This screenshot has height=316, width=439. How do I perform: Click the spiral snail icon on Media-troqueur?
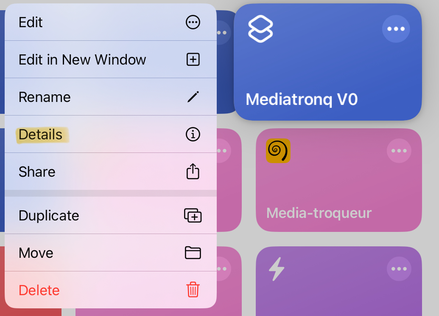[278, 151]
